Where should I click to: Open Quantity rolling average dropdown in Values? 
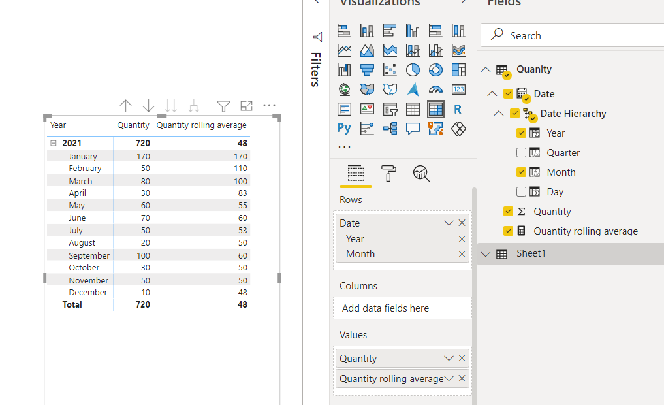(x=449, y=378)
